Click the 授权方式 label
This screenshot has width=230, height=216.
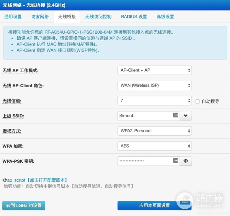tap(12, 131)
